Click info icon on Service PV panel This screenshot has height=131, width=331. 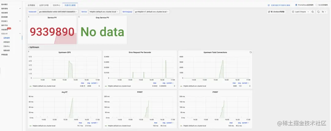tap(29, 16)
